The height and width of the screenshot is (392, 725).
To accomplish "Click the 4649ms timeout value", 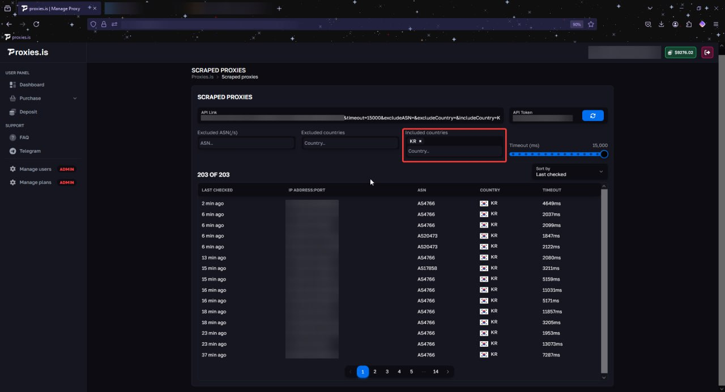I will pyautogui.click(x=551, y=203).
